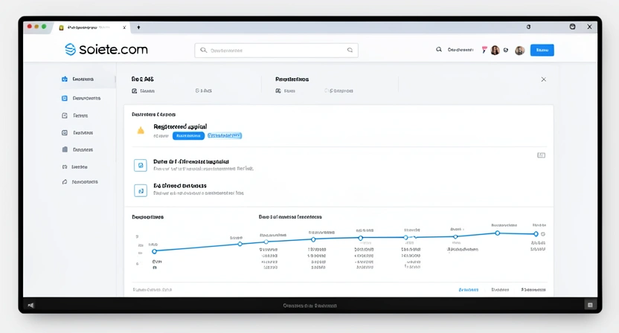Click the square icon under the first section heading
Screen dimensions: 619x333
point(134,91)
